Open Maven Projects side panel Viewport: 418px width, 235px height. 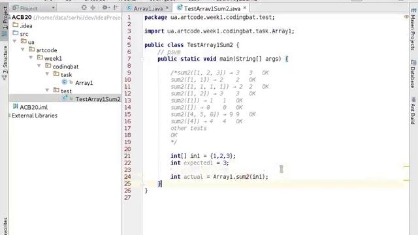(413, 29)
